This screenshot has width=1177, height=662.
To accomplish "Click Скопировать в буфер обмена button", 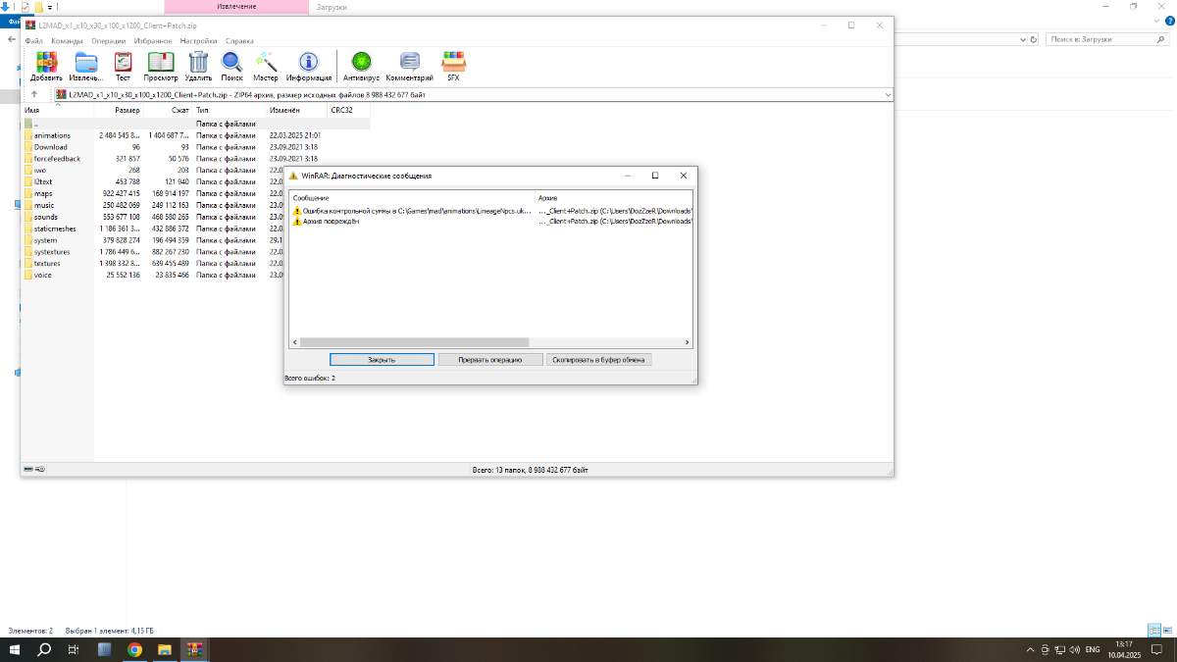I will pyautogui.click(x=598, y=360).
